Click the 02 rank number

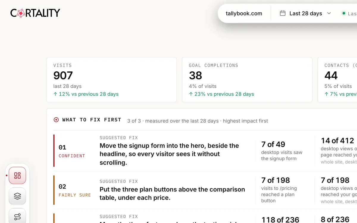[62, 186]
